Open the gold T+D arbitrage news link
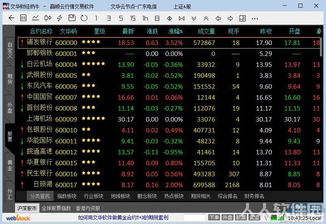Image resolution: width=326 pixels, height=224 pixels. 123,218
